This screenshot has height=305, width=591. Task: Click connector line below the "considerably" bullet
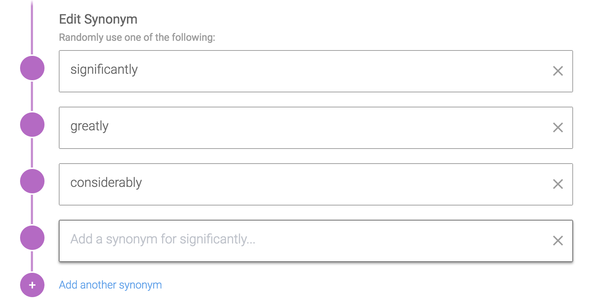click(32, 209)
